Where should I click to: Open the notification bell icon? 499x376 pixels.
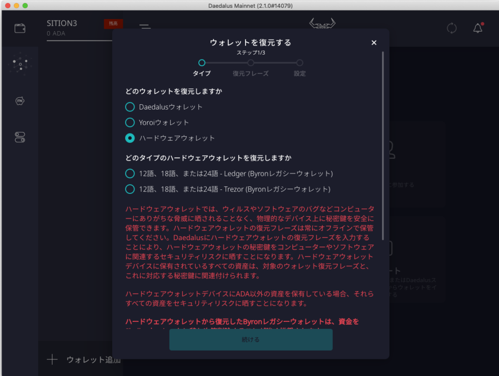[x=478, y=28]
